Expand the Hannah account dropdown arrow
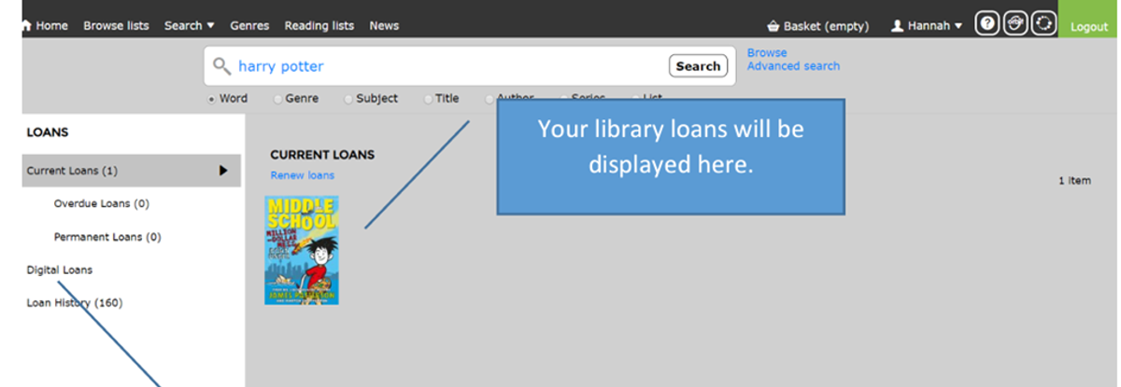This screenshot has width=1121, height=387. pos(958,26)
